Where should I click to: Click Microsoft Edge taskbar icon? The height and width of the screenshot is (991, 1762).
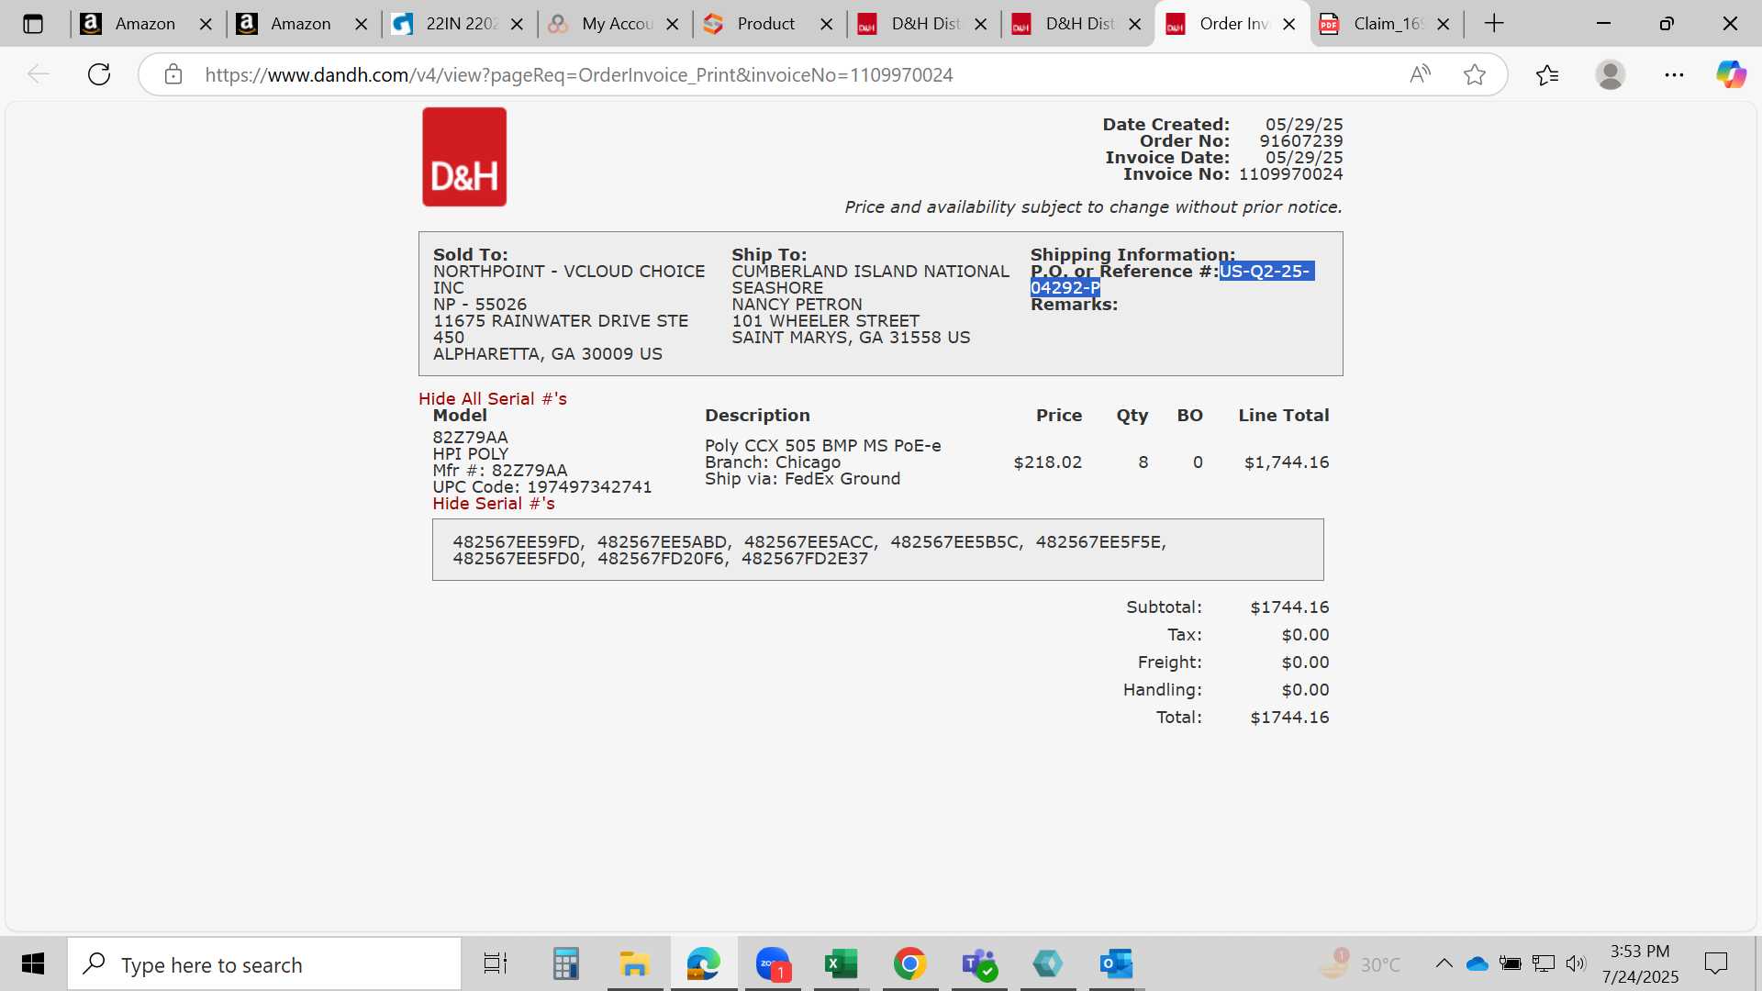coord(704,963)
